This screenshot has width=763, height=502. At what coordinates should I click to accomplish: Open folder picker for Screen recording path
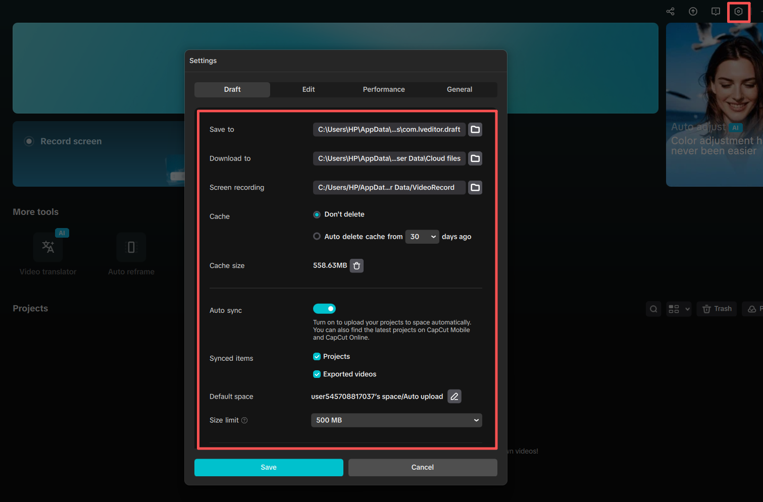coord(475,187)
